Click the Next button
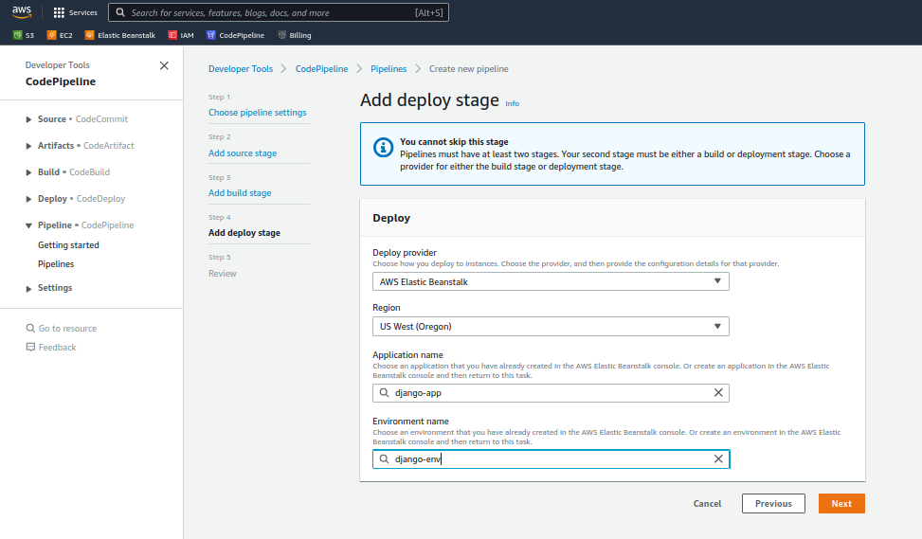 [x=841, y=504]
